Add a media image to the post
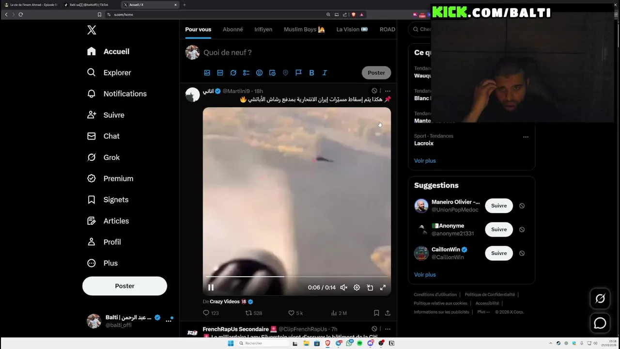620x349 pixels. [207, 73]
